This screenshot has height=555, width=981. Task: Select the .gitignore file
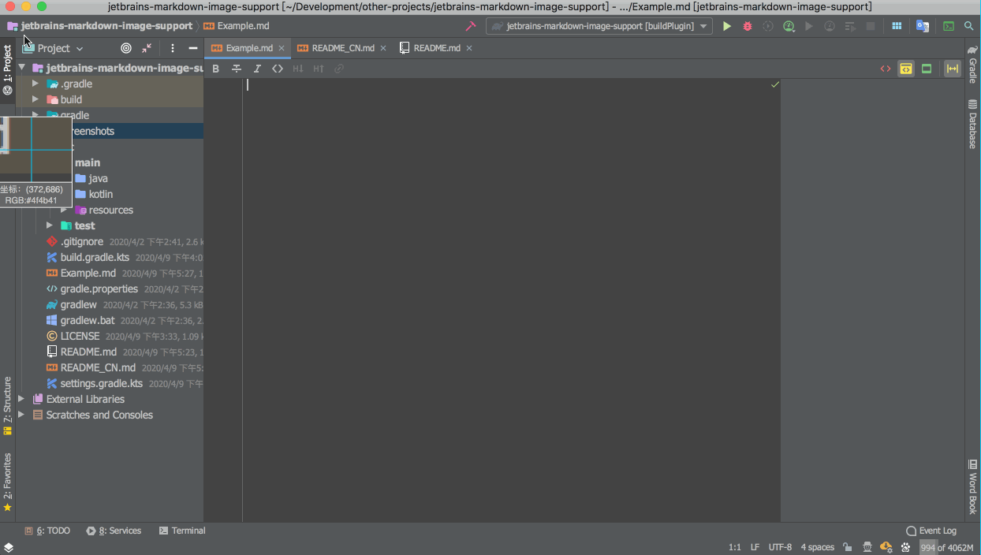pyautogui.click(x=82, y=241)
